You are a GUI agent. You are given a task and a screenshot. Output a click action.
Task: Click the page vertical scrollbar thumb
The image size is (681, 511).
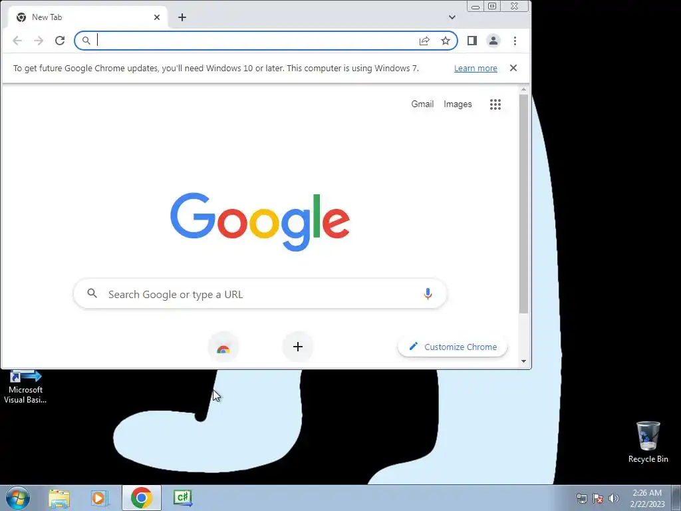524,204
